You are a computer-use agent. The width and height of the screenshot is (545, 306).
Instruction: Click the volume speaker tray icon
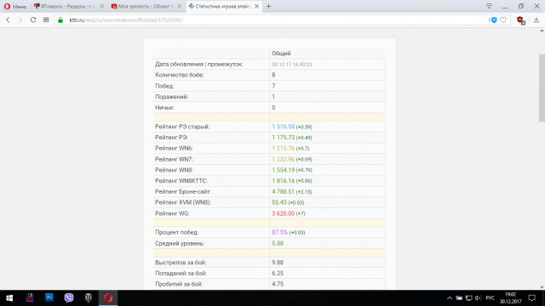coord(479,298)
